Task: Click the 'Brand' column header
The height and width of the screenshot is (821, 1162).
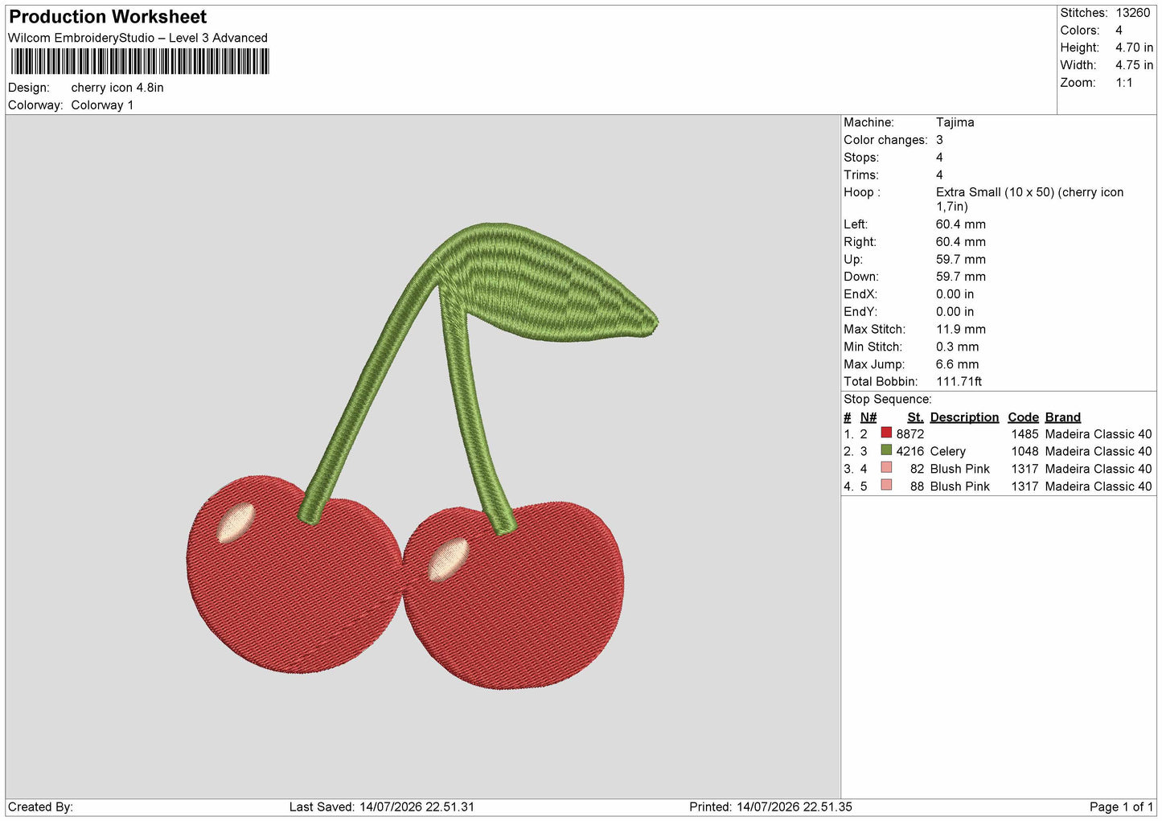Action: (x=1062, y=417)
